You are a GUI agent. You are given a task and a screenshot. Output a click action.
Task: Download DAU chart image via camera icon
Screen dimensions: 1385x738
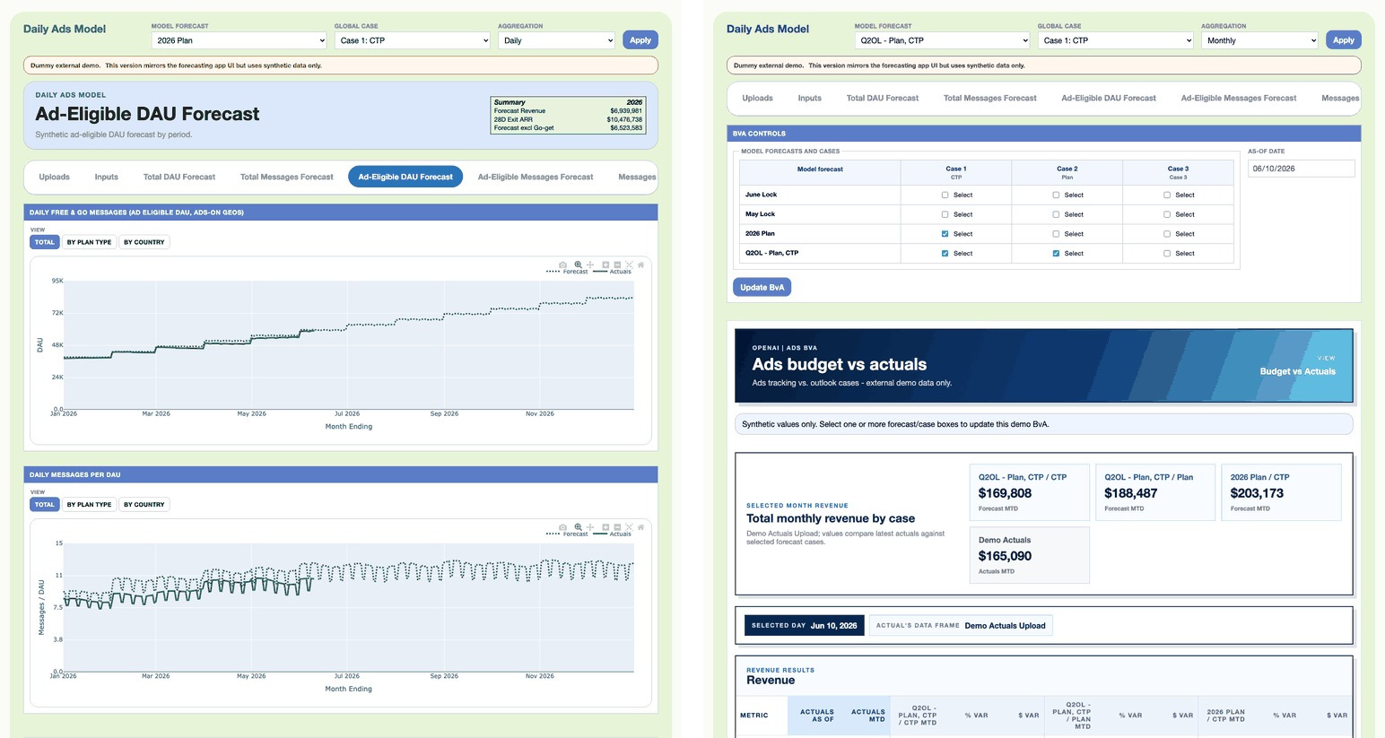[562, 265]
